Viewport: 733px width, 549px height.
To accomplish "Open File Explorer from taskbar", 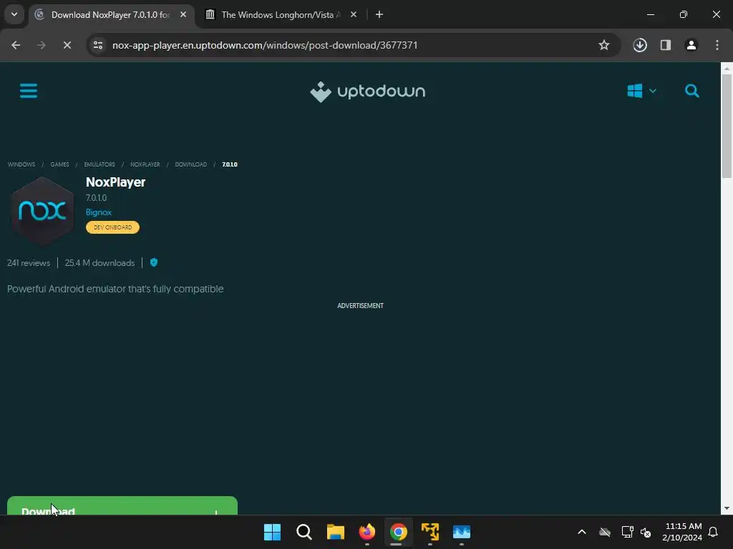I will pos(335,532).
